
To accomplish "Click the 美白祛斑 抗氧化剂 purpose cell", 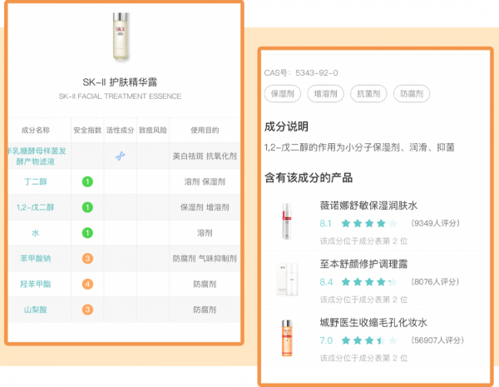I will point(205,156).
